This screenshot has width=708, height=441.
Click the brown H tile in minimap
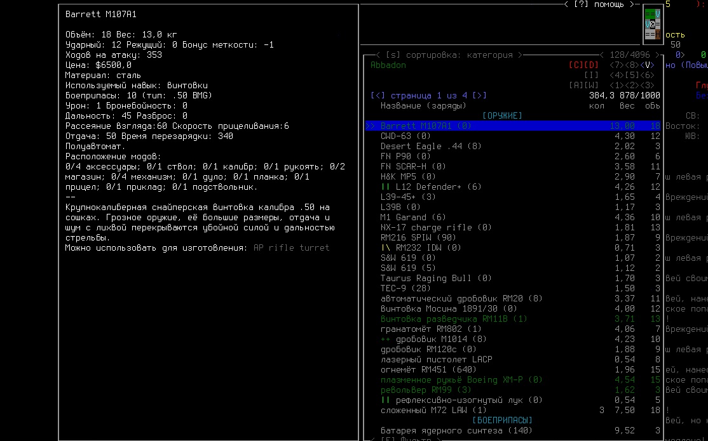658,34
